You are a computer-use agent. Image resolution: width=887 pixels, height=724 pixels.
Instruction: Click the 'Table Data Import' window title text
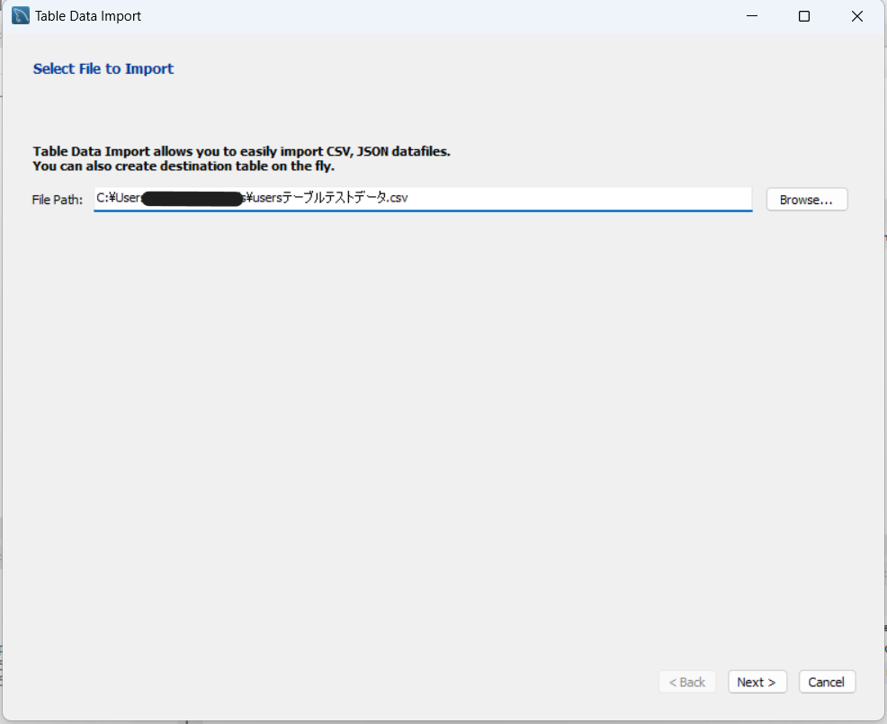(x=87, y=16)
